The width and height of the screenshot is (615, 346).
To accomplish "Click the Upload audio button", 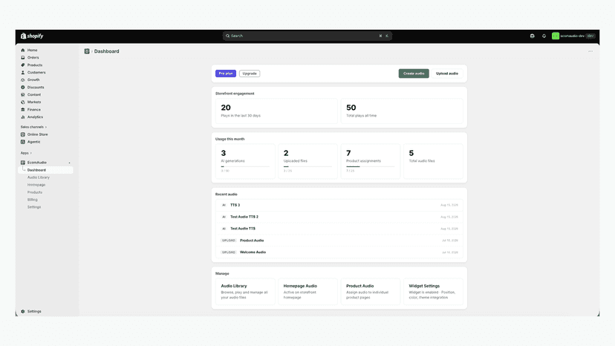I will coord(446,74).
